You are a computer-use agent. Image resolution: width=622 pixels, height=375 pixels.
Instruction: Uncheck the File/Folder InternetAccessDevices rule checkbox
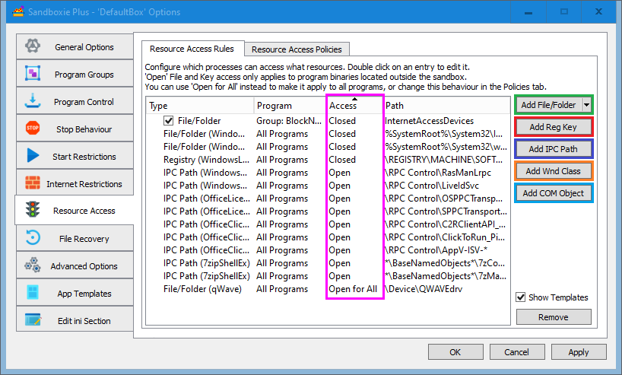click(169, 121)
